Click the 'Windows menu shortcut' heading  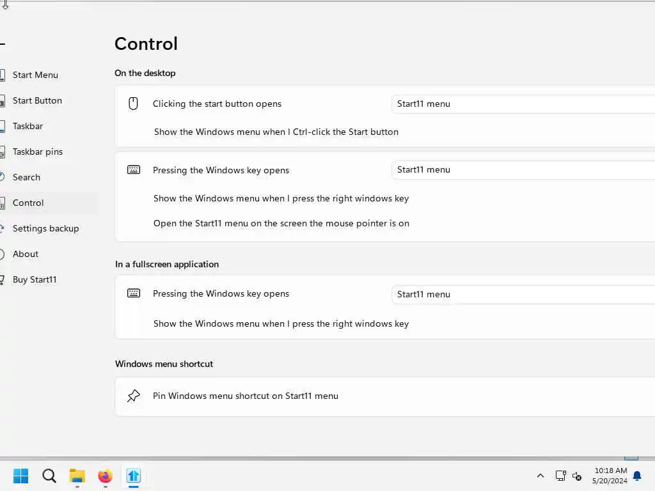coord(164,364)
